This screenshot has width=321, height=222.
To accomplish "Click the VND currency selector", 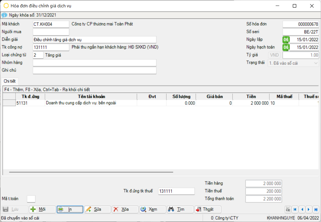I will 274,55.
